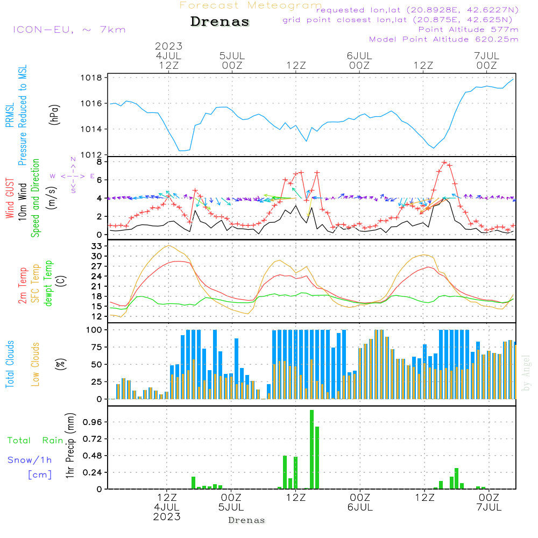Click the Drenas title at top
The height and width of the screenshot is (538, 538).
(220, 22)
